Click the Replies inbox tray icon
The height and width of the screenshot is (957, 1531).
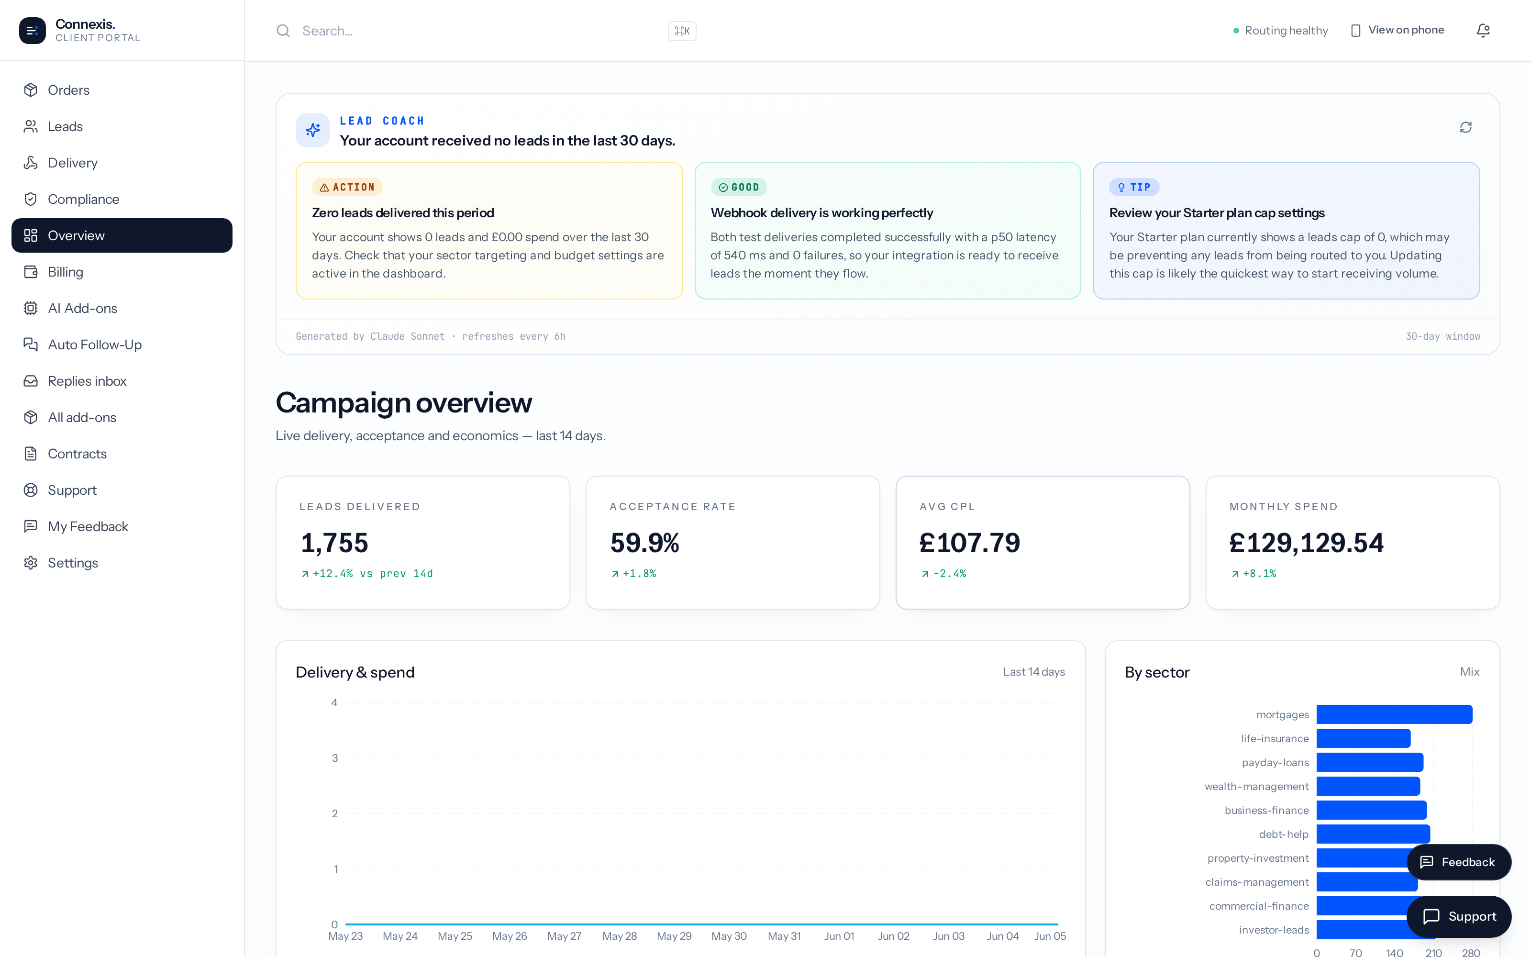pos(30,381)
